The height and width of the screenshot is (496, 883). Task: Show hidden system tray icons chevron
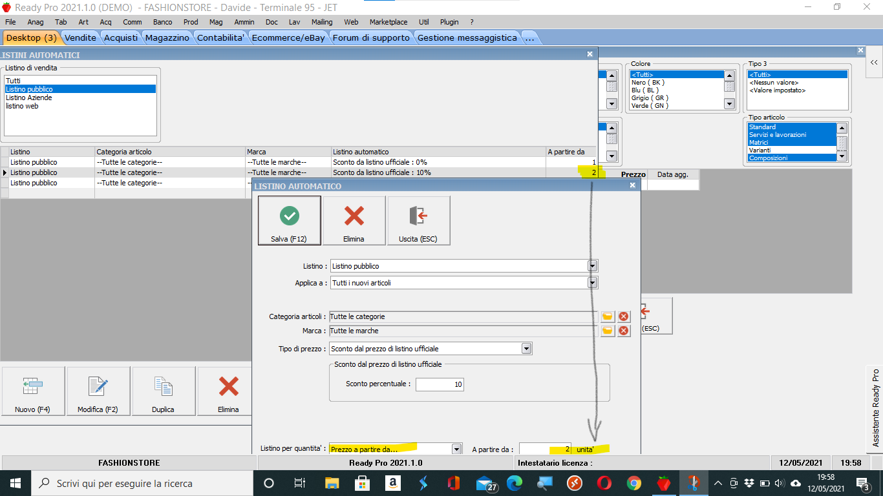coord(718,483)
